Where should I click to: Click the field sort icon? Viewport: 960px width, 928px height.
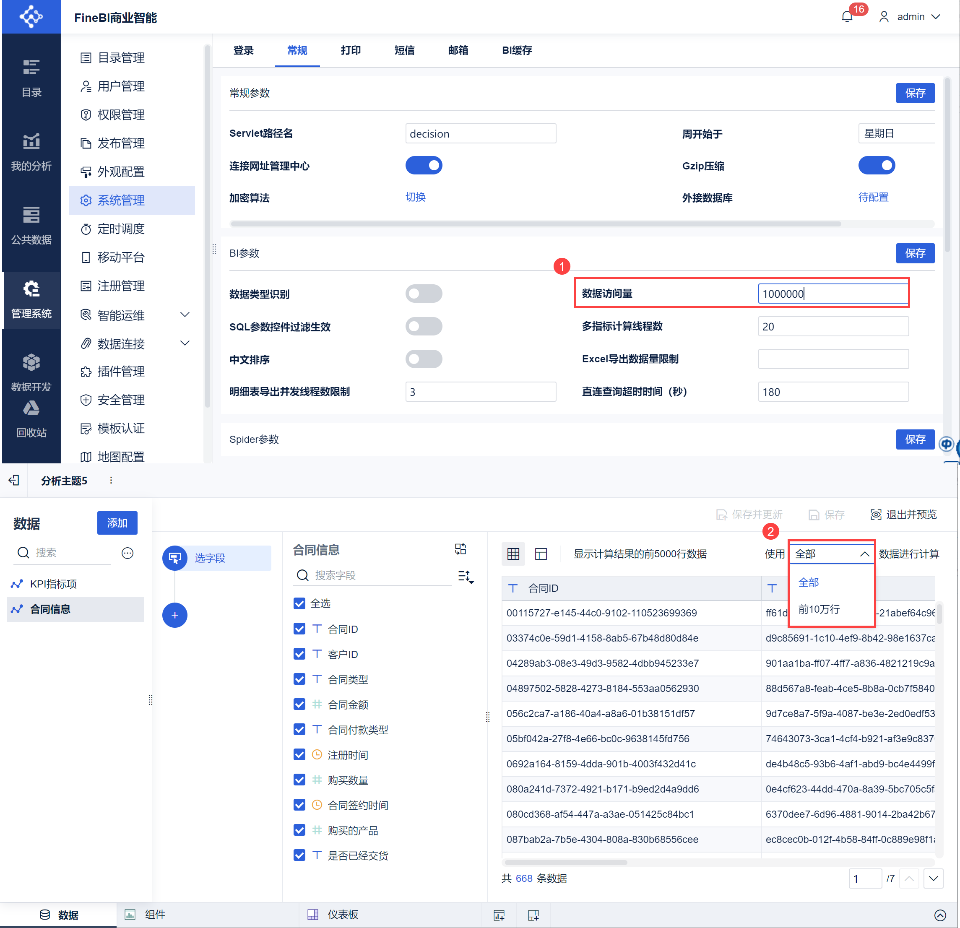465,577
